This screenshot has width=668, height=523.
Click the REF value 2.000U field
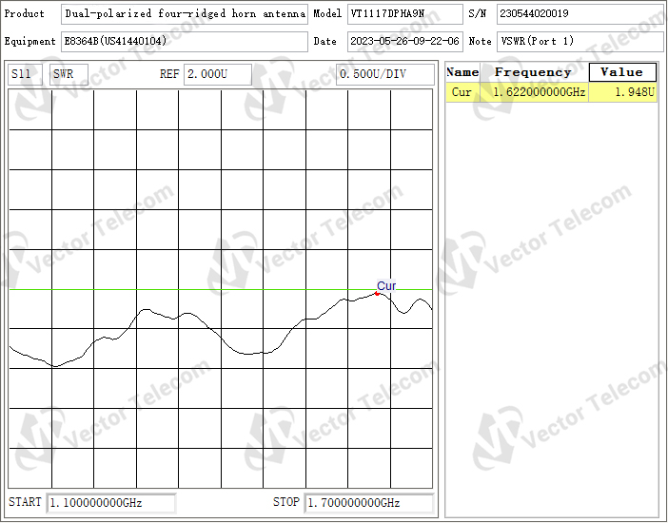click(x=218, y=74)
